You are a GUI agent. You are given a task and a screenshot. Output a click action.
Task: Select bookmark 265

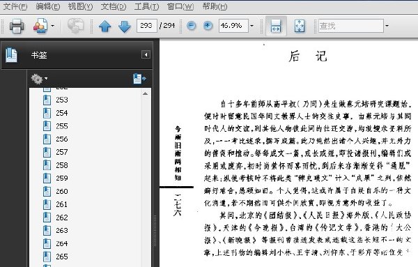coord(56,257)
